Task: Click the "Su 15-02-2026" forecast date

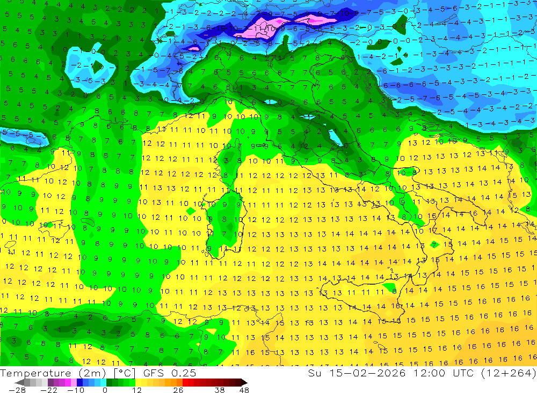Action: pos(357,373)
